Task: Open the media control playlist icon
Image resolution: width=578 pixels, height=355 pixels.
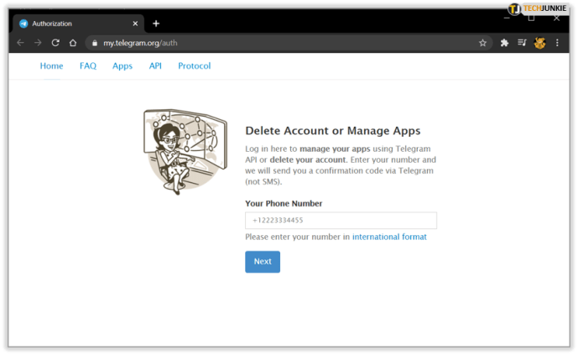Action: click(x=522, y=43)
